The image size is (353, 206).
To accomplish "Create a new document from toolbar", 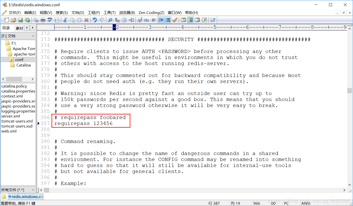I will point(6,20).
